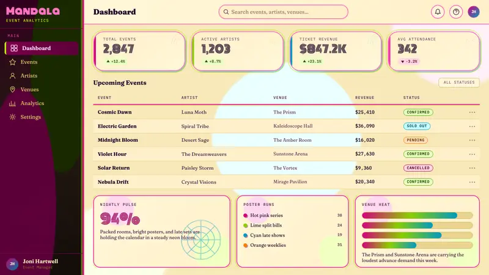The image size is (489, 275).
Task: Sort by the Venue column header
Action: tap(280, 98)
